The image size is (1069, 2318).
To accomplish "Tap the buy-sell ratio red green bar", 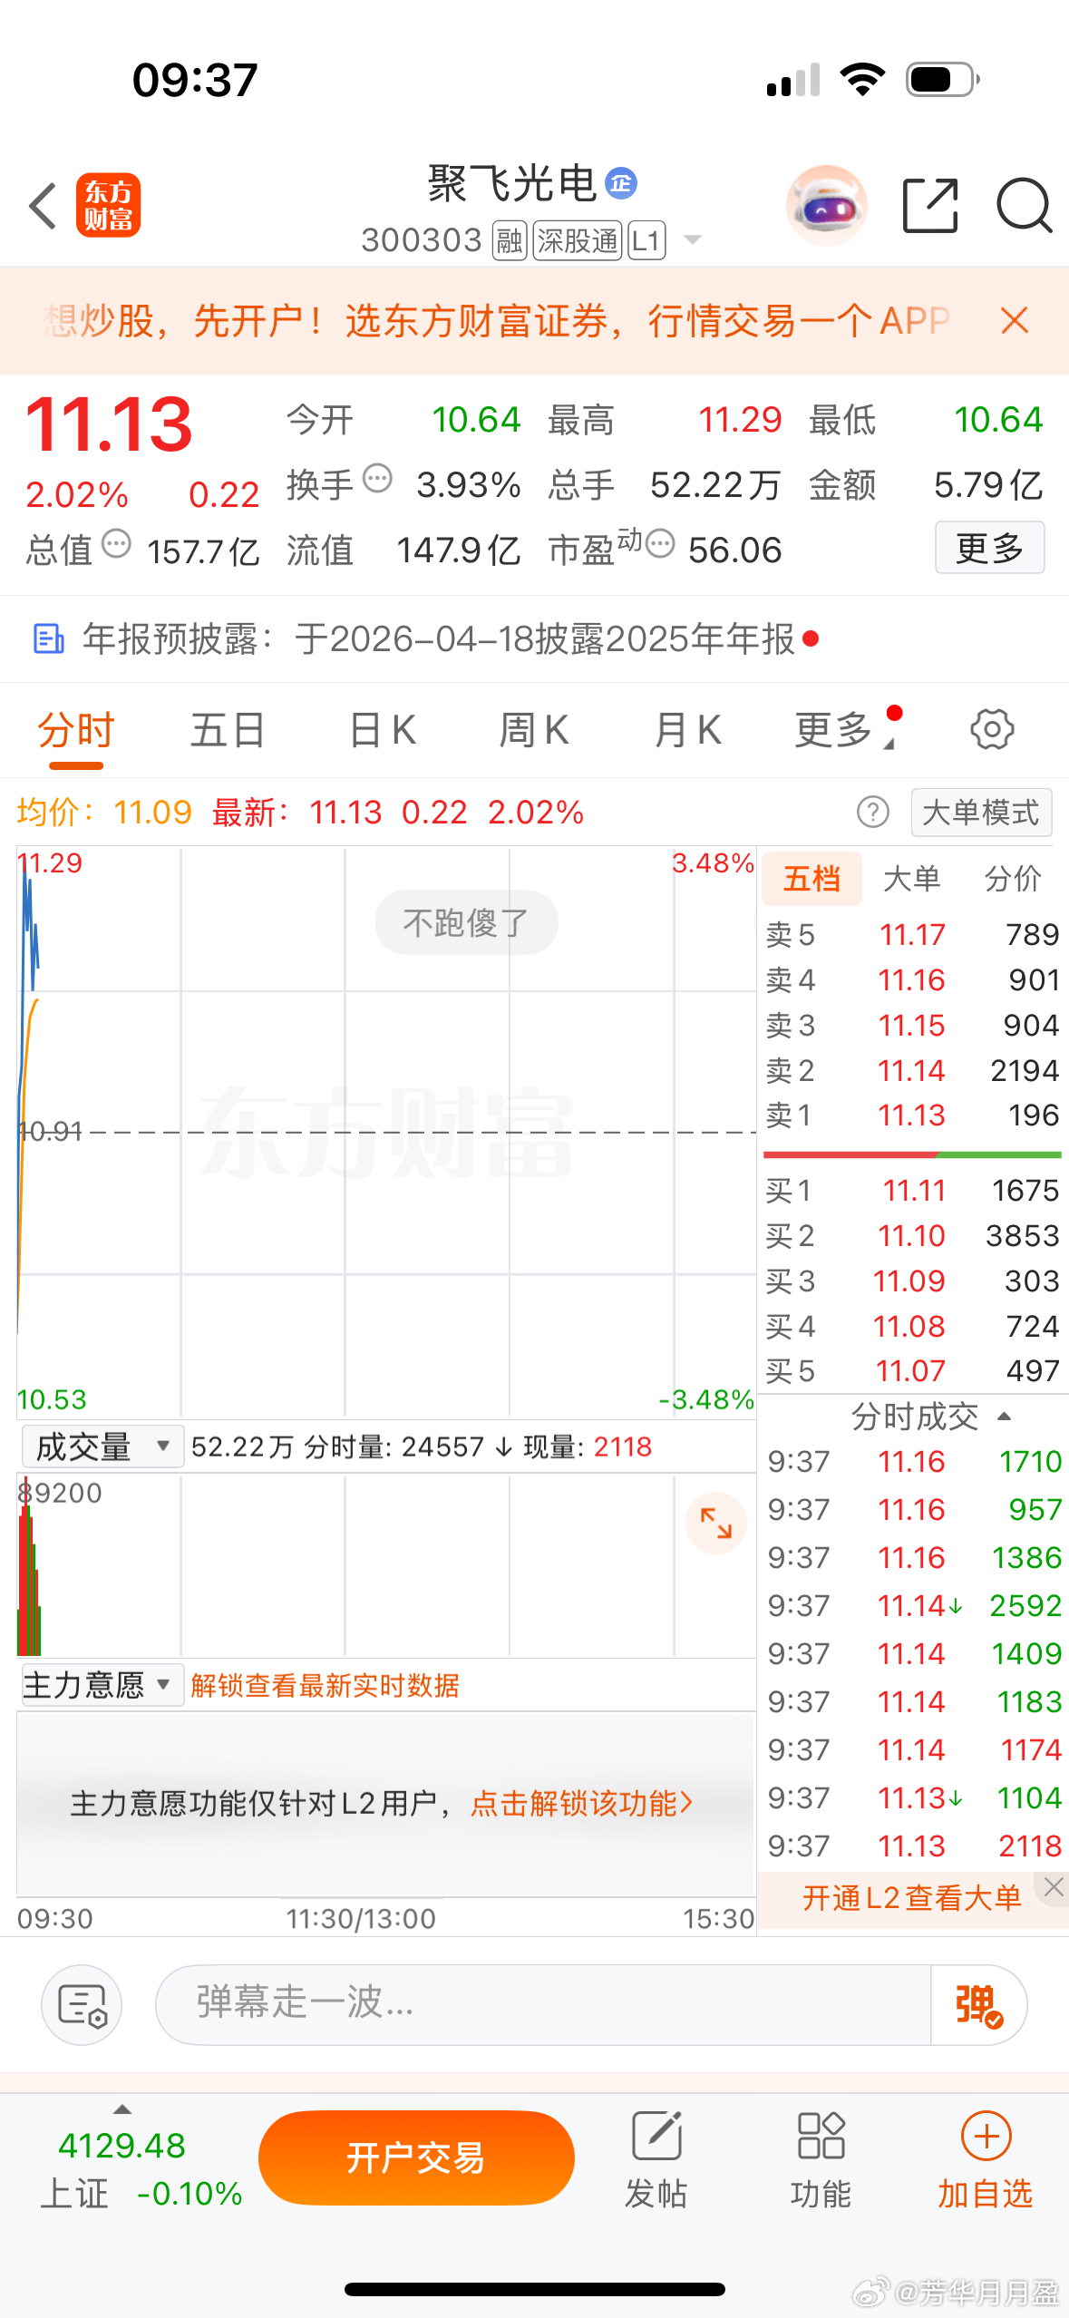I will coord(912,1154).
